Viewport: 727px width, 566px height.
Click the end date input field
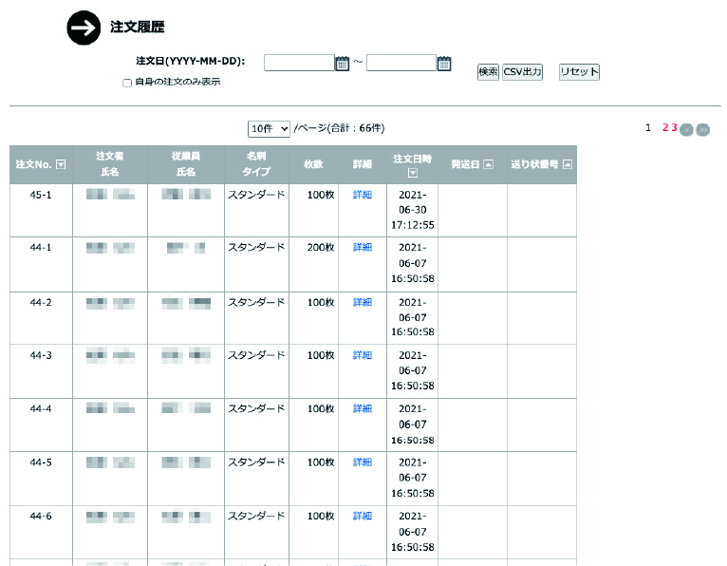[400, 64]
